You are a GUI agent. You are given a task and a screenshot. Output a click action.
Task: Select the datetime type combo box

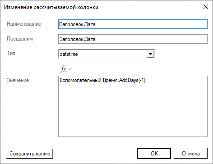pyautogui.click(x=106, y=54)
